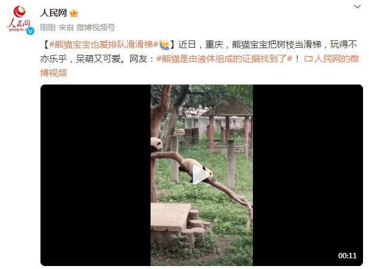Image resolution: width=369 pixels, height=269 pixels.
Task: Click the people.cn logo text in avatar
Action: click(x=17, y=30)
